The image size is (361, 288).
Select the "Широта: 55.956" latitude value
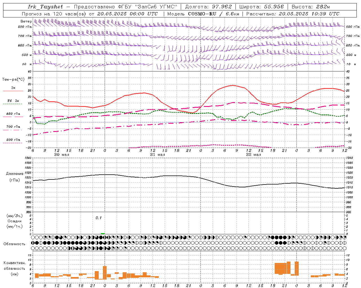[x=261, y=7]
